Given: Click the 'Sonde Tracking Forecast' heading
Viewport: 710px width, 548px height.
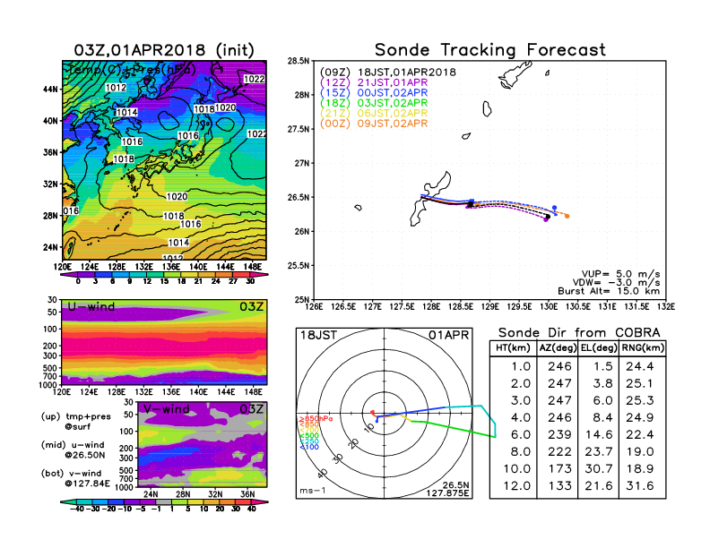Looking at the screenshot, I should 490,50.
